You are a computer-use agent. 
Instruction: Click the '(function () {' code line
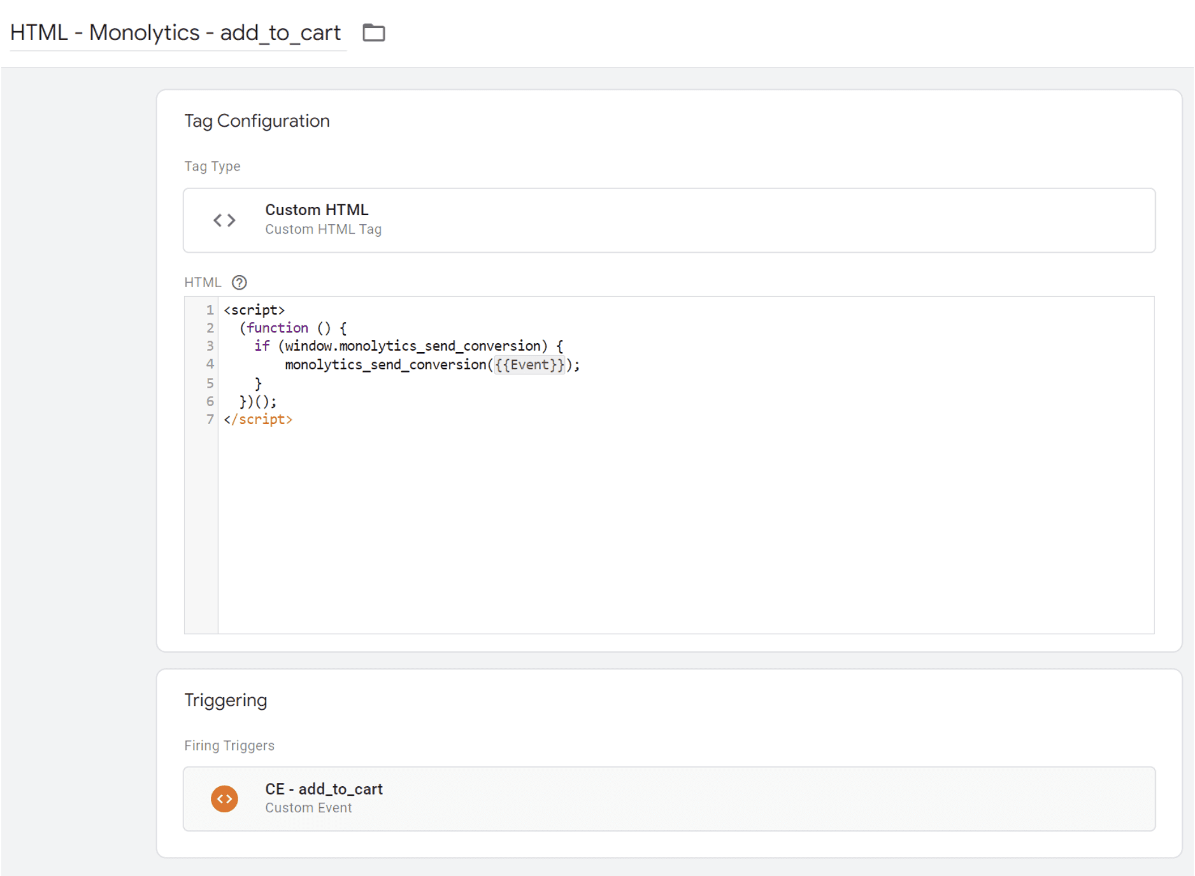coord(293,328)
